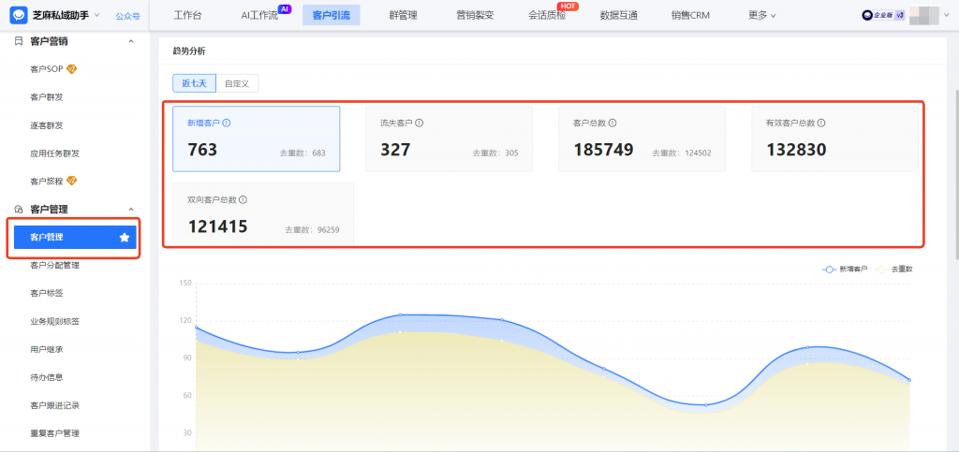
Task: Click the 公众号 link
Action: (x=127, y=16)
